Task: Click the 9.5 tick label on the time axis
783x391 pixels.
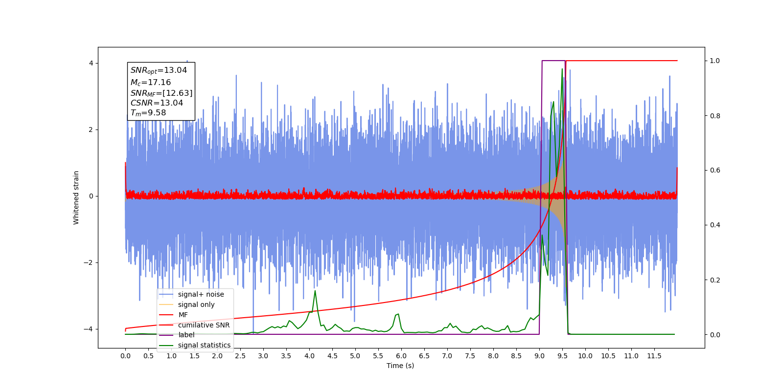Action: click(562, 356)
